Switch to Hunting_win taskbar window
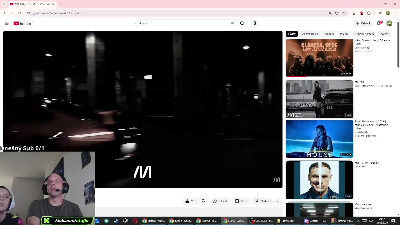 click(x=342, y=221)
